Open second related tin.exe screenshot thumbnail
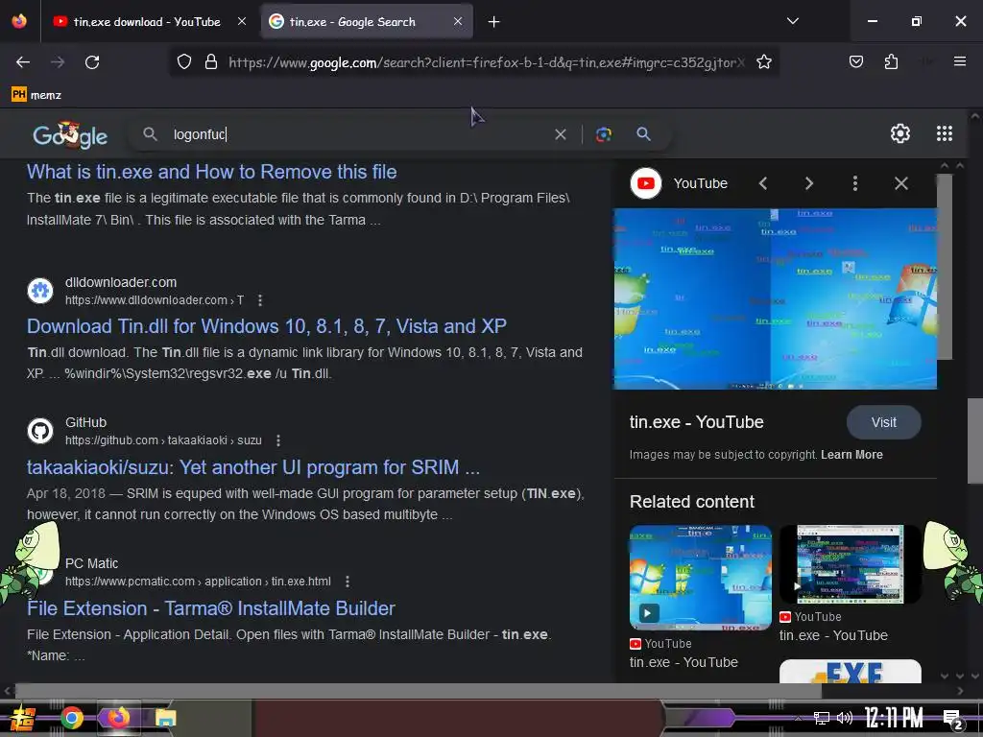The height and width of the screenshot is (737, 983). point(850,564)
